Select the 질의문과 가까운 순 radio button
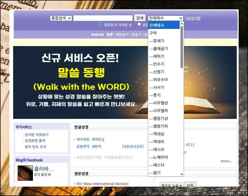248x196 pixels. pos(101,24)
